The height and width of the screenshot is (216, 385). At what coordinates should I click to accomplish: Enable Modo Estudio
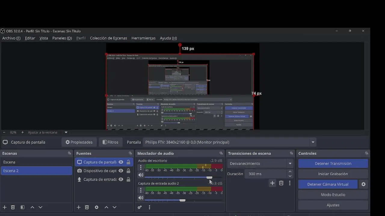333,195
